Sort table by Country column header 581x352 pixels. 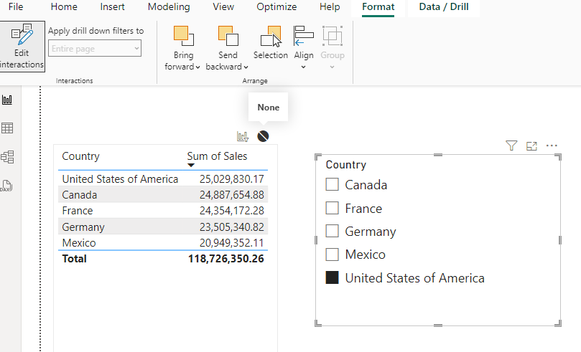click(80, 156)
